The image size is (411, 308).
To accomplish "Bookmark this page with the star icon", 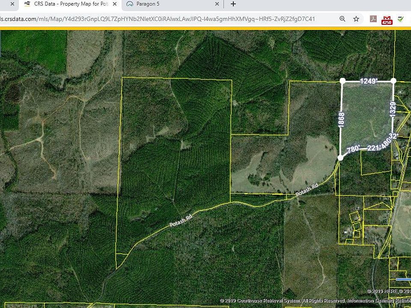I will tap(356, 19).
